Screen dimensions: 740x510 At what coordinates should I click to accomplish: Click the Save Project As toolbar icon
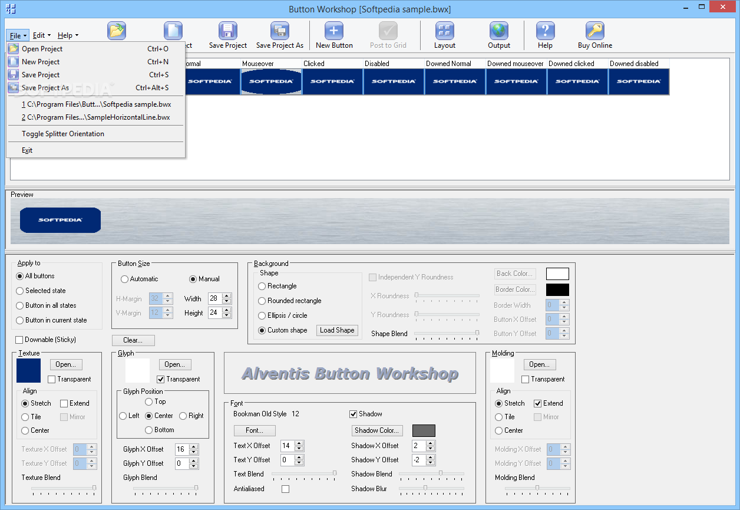(280, 31)
